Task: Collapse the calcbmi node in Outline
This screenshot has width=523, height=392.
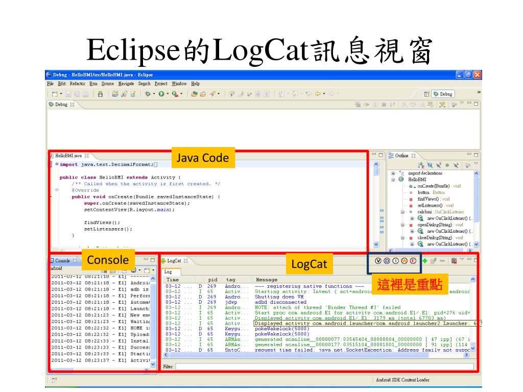Action: click(x=402, y=212)
